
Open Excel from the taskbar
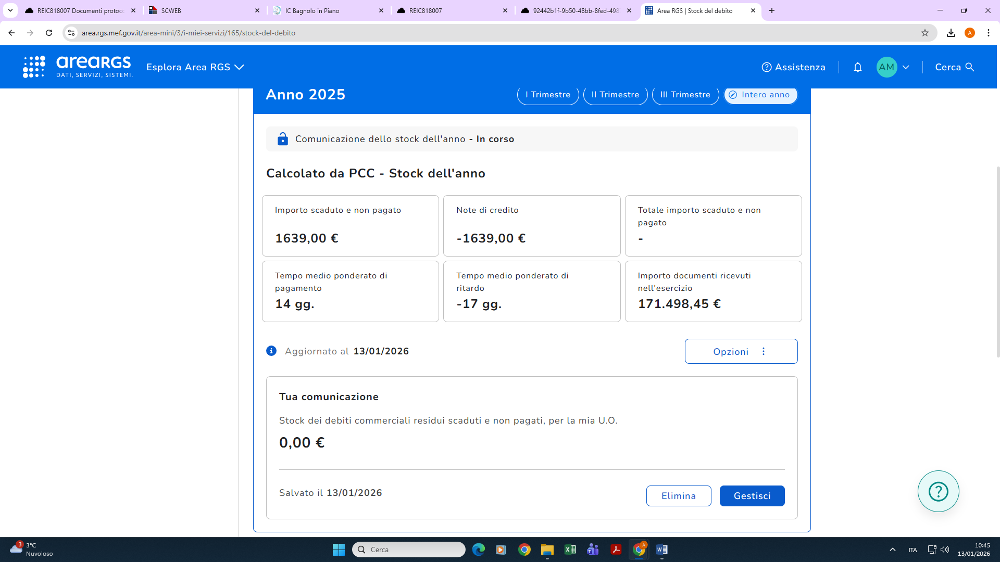[x=570, y=550]
